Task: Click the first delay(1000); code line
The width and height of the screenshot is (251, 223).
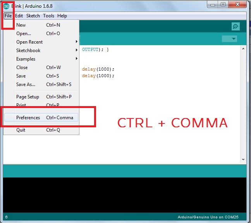Action: click(98, 69)
